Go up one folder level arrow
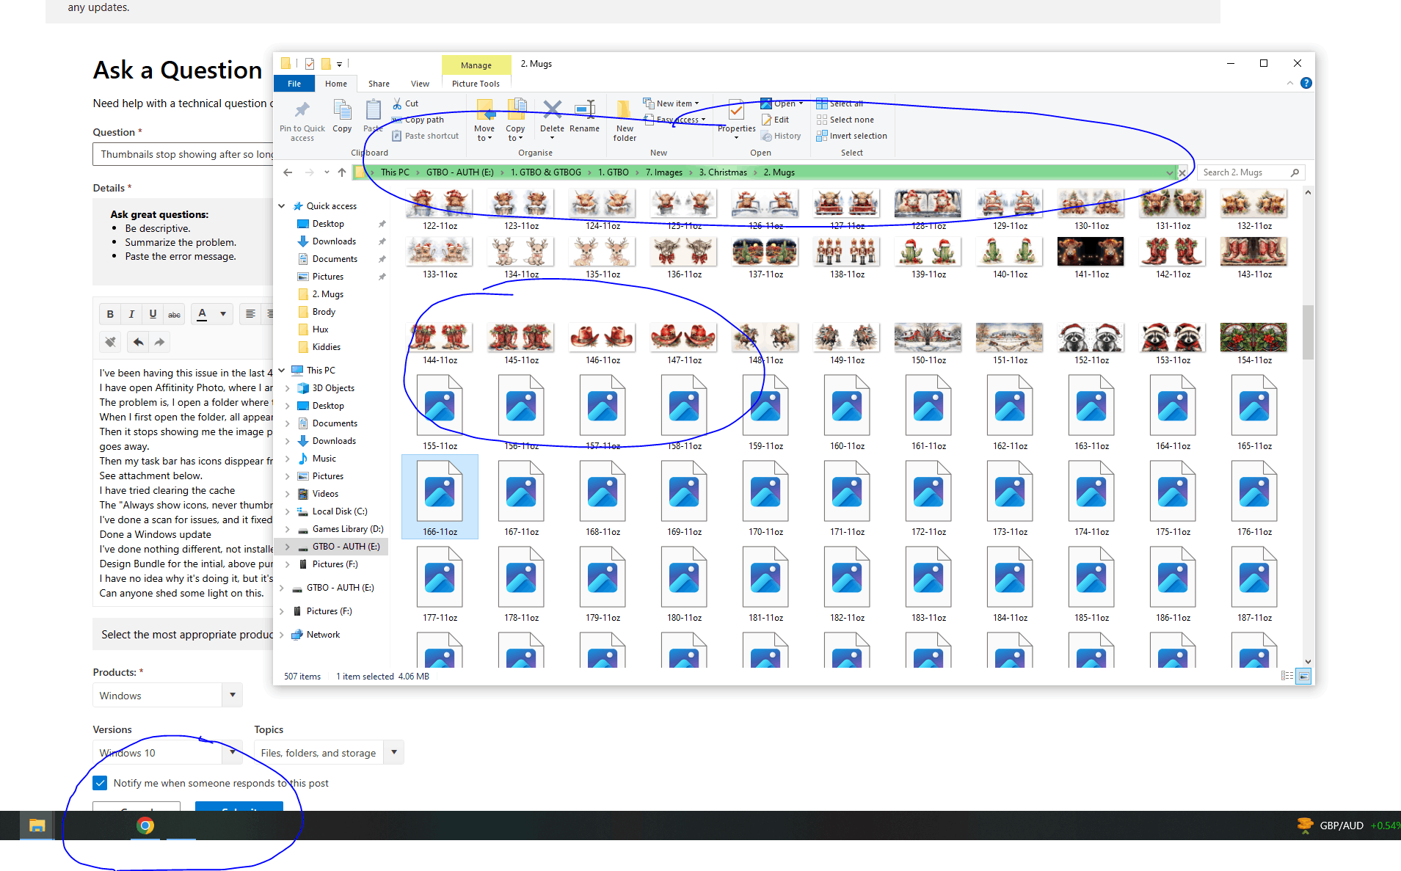This screenshot has width=1401, height=871. 342,172
